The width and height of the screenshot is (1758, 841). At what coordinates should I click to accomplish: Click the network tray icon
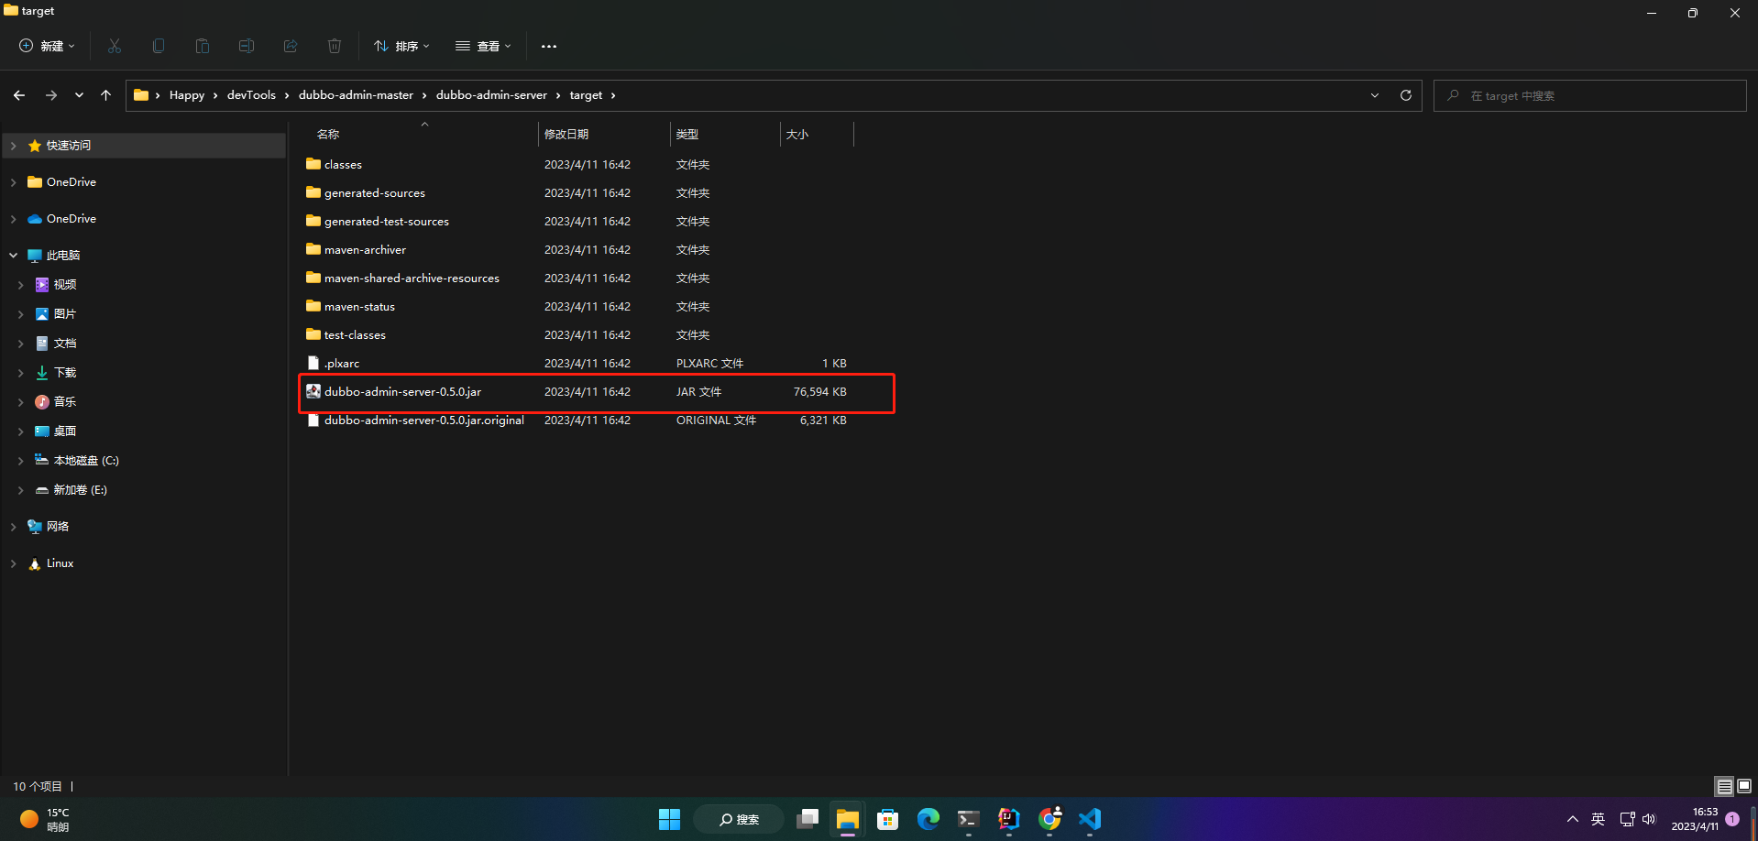[1627, 819]
